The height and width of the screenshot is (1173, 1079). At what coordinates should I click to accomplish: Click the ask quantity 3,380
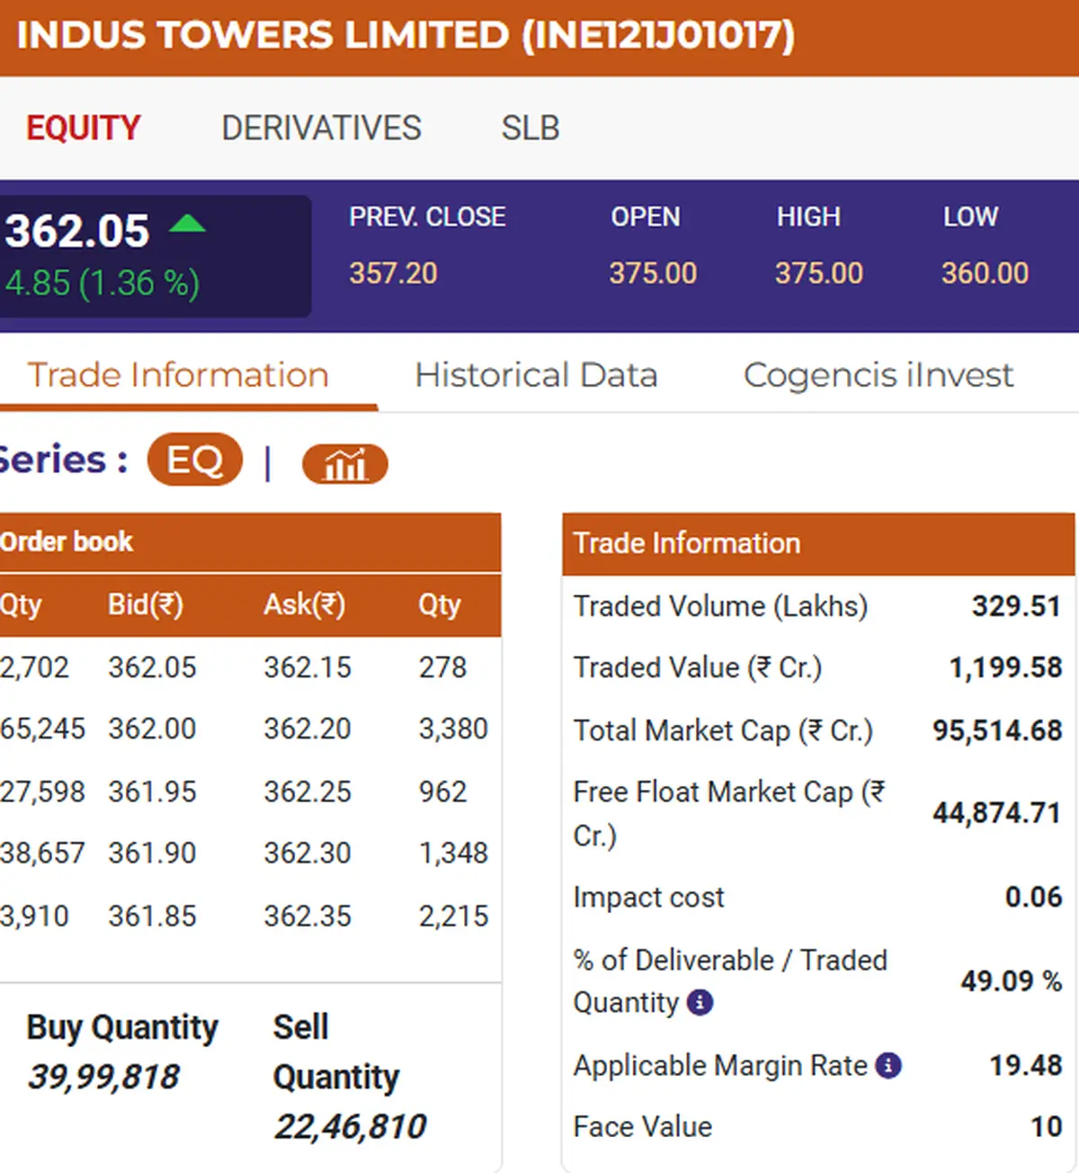(x=453, y=729)
